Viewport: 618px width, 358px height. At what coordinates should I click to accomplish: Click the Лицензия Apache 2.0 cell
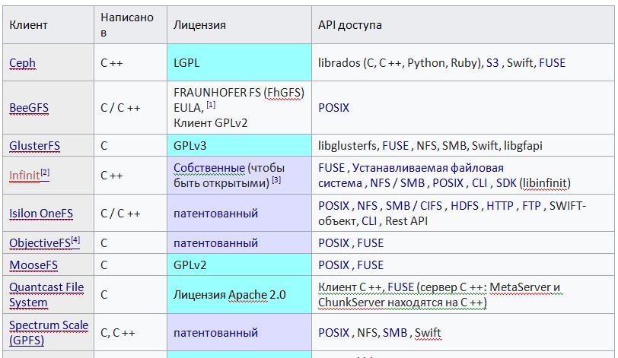coord(239,295)
